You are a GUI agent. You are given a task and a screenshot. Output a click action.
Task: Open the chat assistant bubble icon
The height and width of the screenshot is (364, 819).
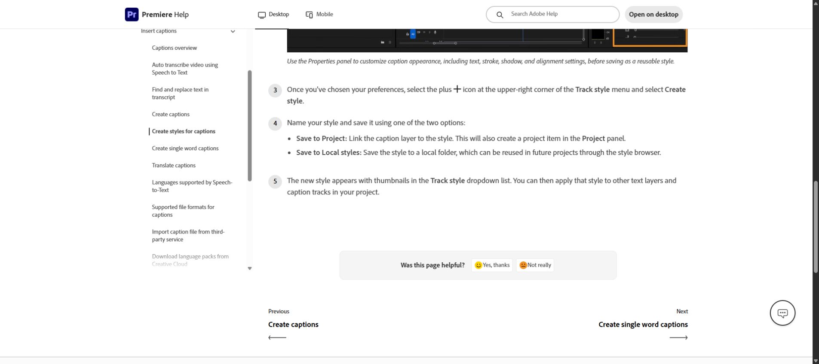pos(782,313)
